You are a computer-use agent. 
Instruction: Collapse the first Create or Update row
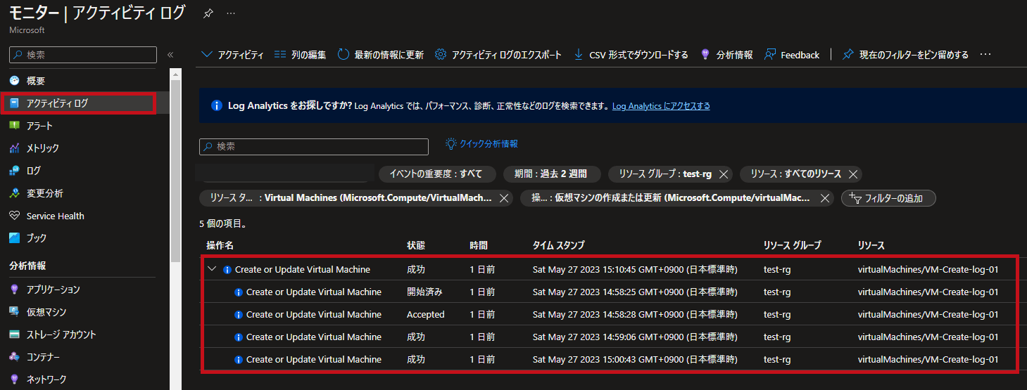[211, 269]
